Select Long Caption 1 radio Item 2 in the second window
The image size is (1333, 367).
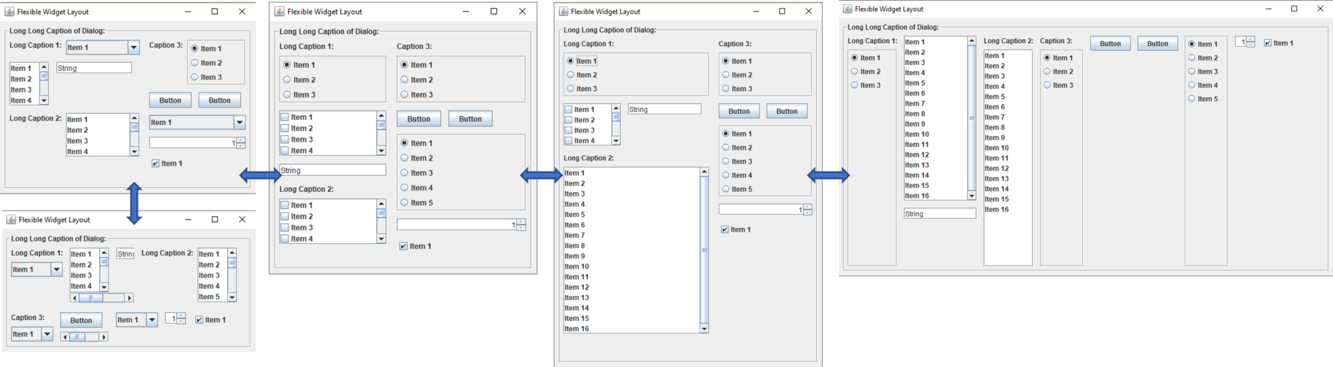coord(287,79)
